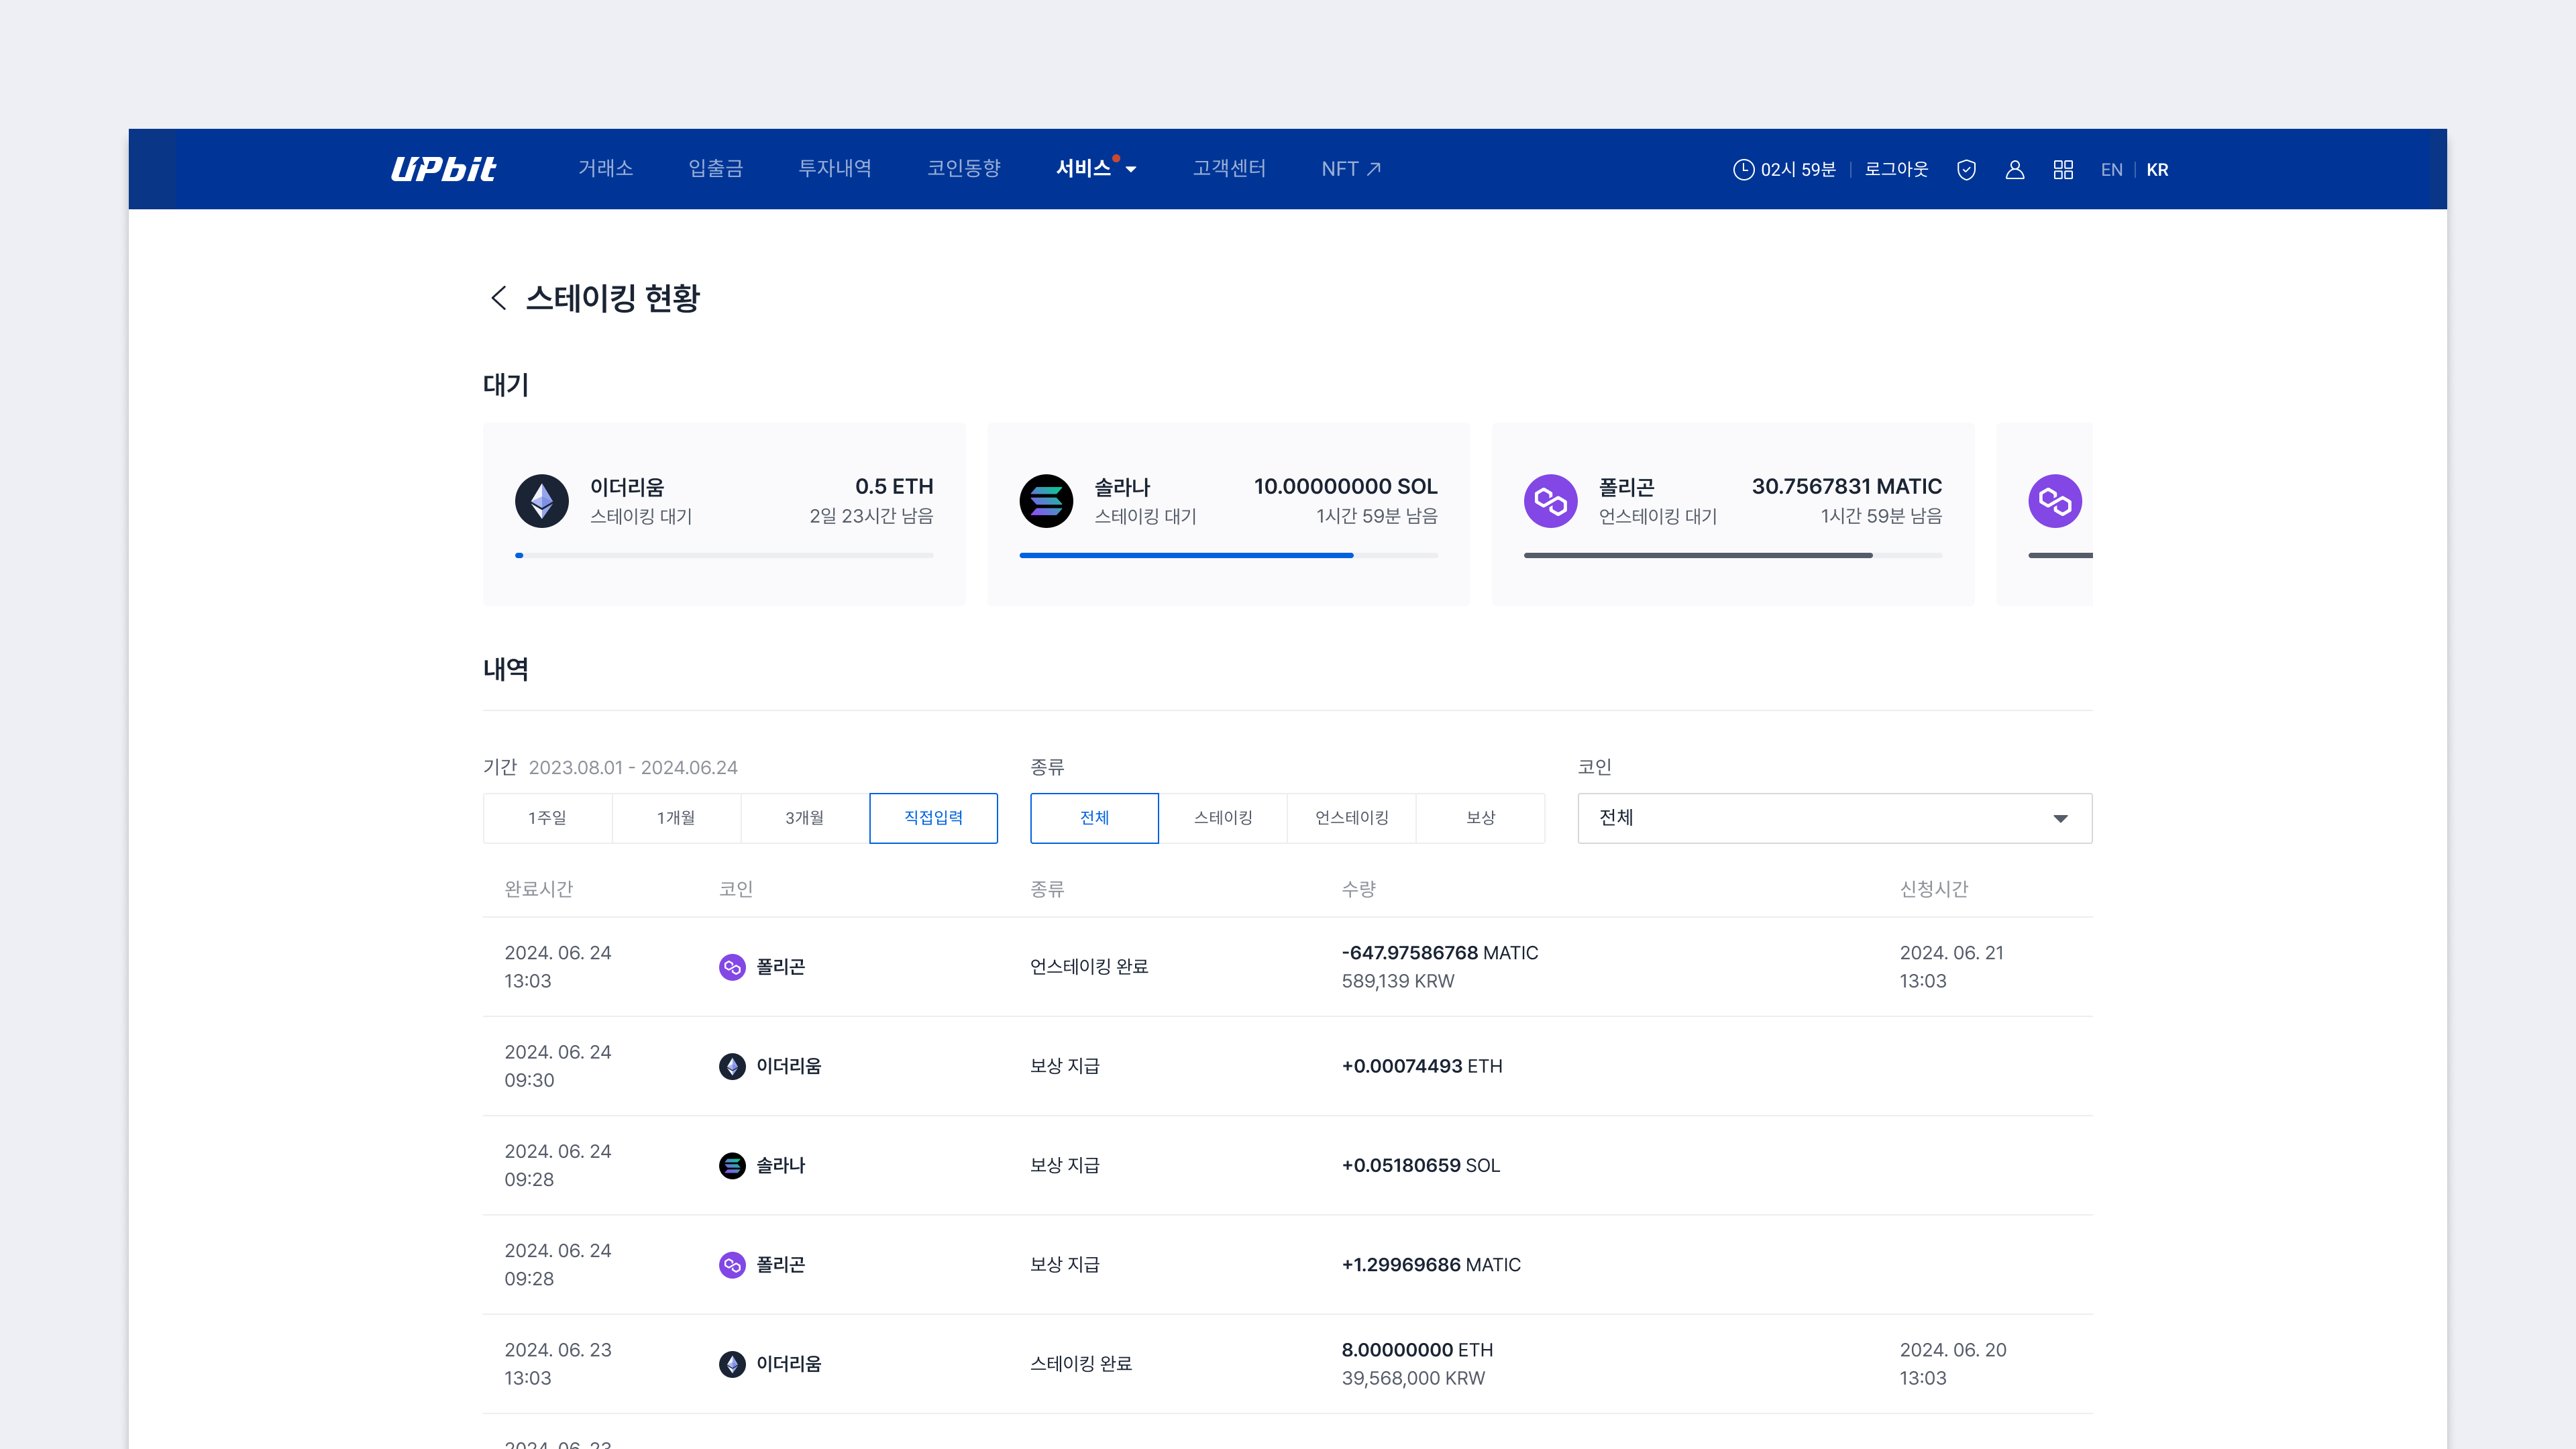Open the 거래소 menu
This screenshot has height=1449, width=2576.
[x=605, y=169]
